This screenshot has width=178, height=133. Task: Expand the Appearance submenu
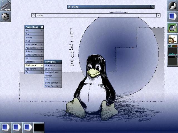(x=34, y=69)
